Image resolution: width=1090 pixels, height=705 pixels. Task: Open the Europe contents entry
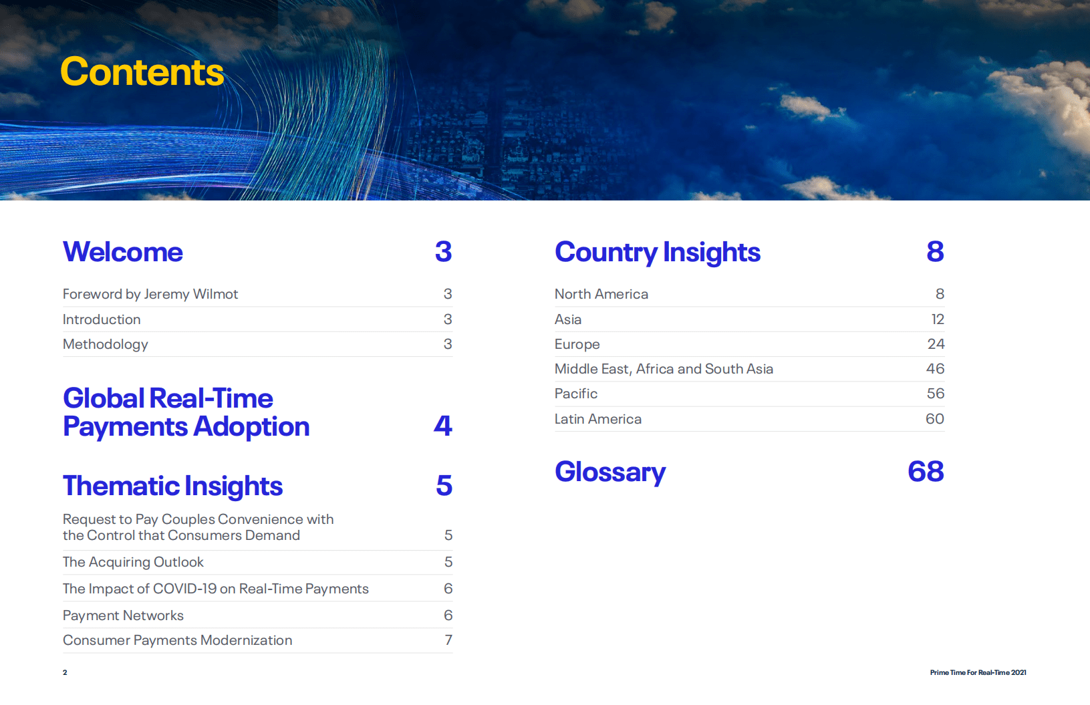[577, 344]
